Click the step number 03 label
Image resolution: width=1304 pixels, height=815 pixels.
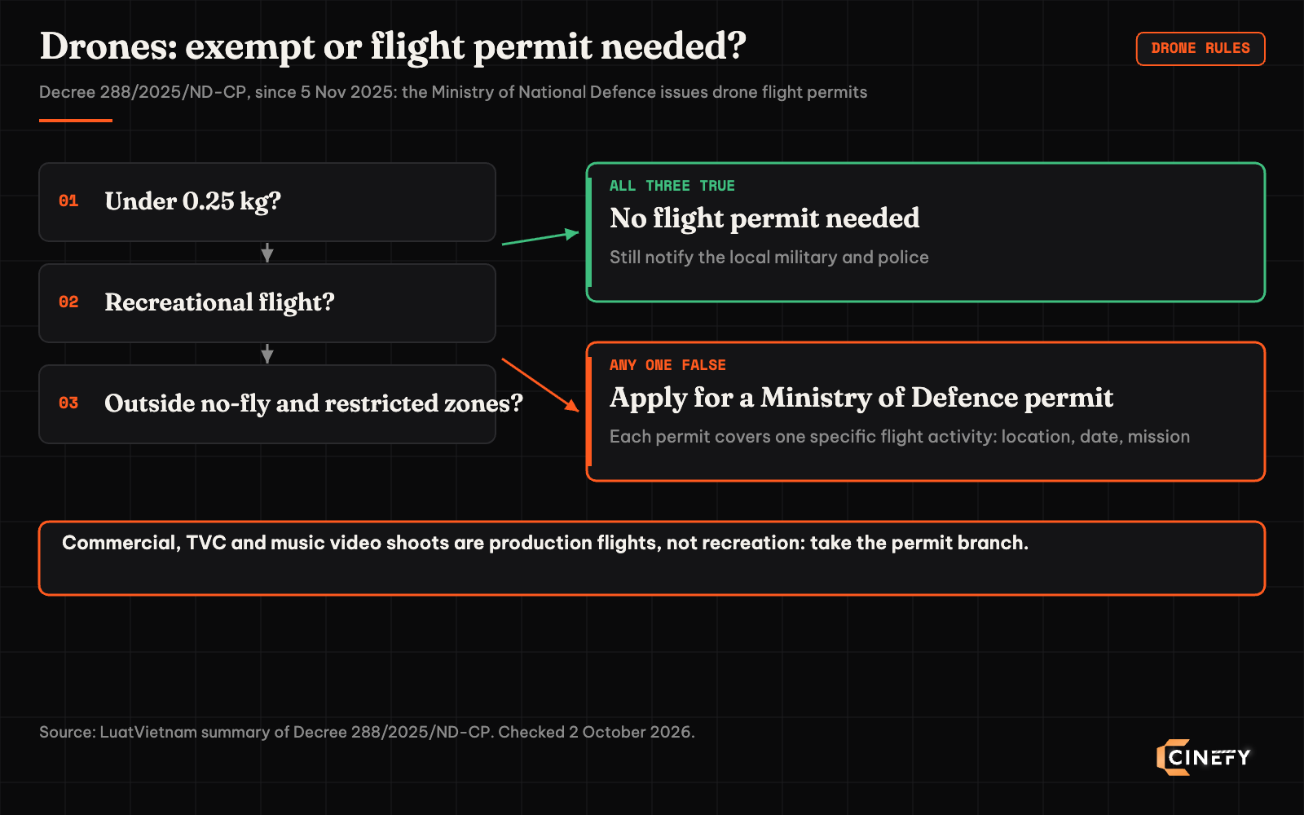[x=68, y=403]
